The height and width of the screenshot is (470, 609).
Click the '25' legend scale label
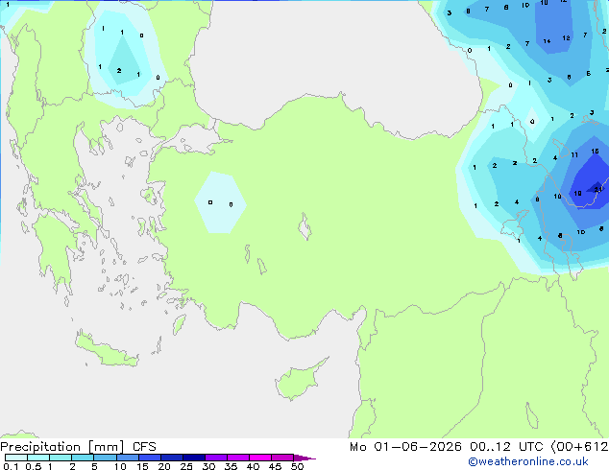pyautogui.click(x=186, y=466)
